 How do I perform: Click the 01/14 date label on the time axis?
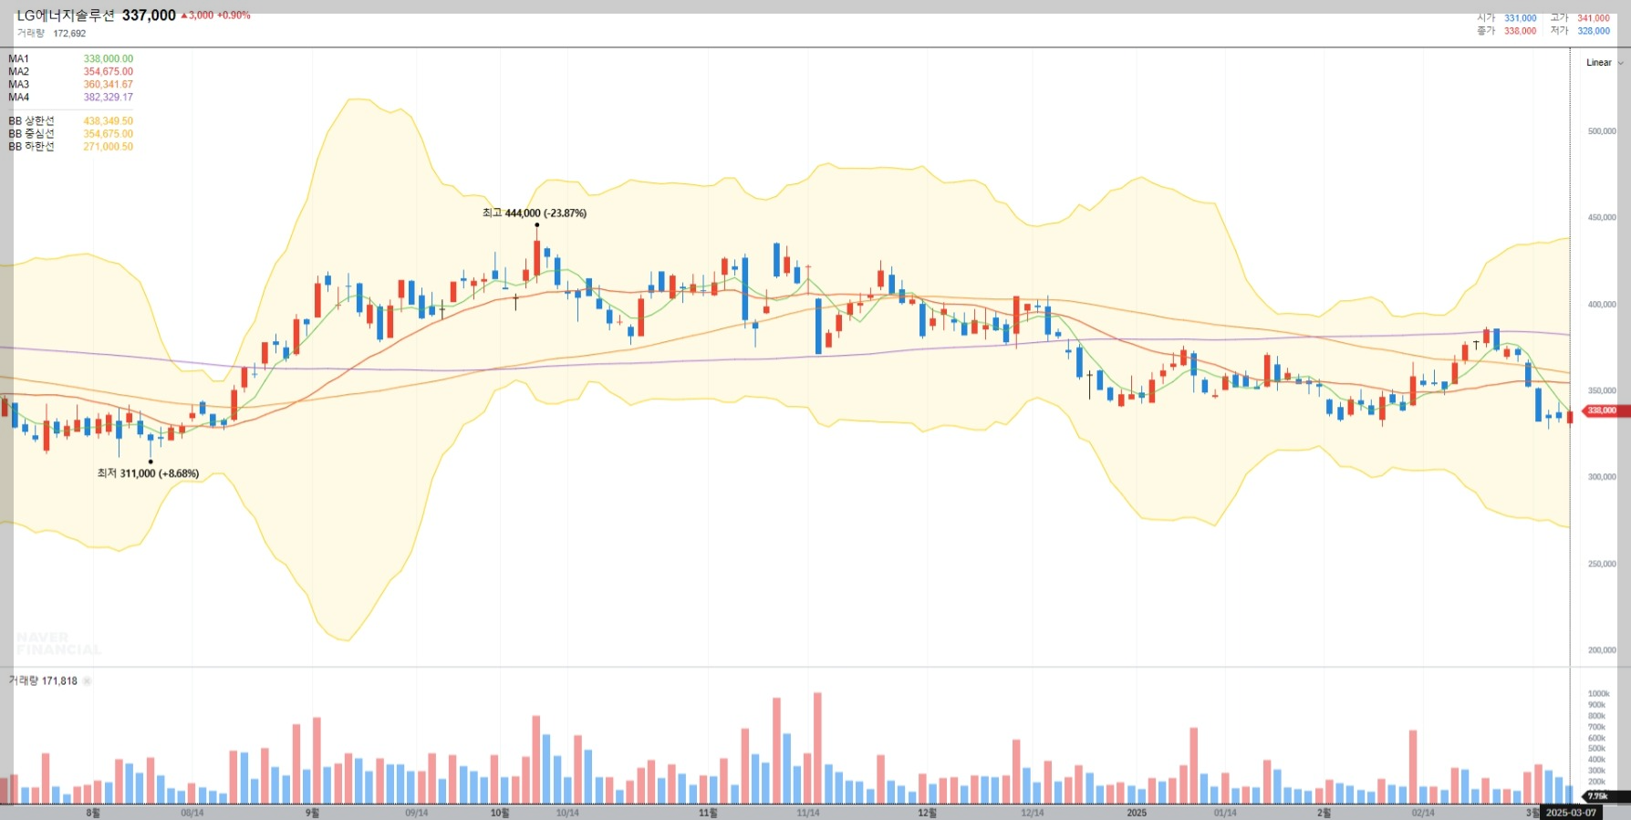pyautogui.click(x=1225, y=813)
